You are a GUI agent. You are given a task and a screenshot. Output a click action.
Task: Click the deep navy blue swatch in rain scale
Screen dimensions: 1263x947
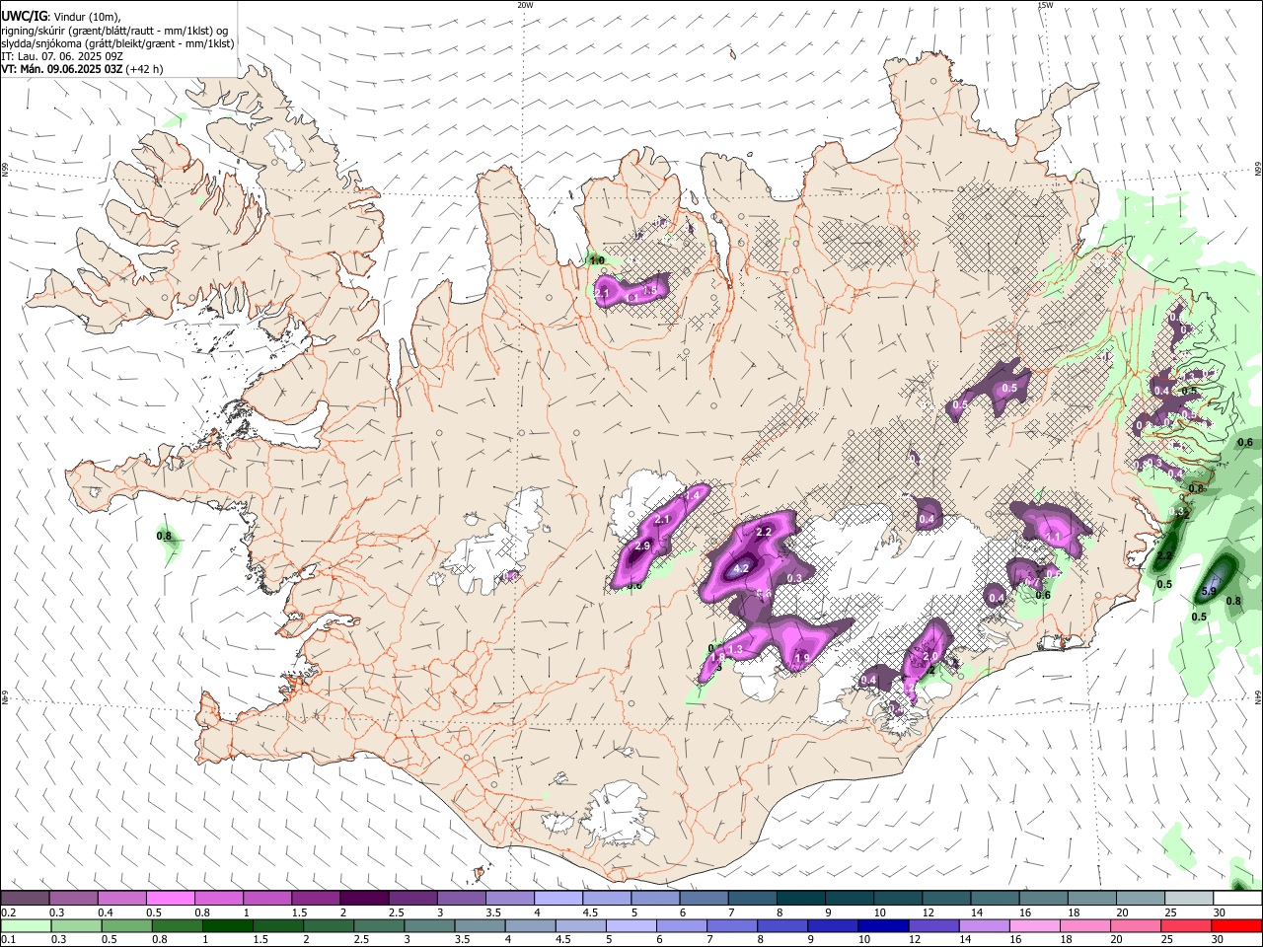[x=882, y=925]
